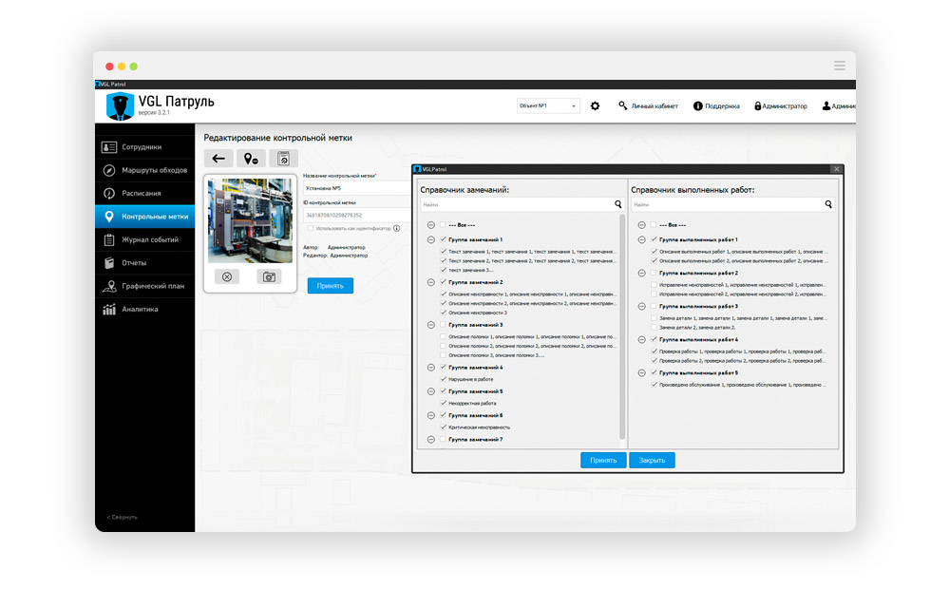Collapse Группа замечаний 6
The width and height of the screenshot is (949, 589).
pos(431,415)
